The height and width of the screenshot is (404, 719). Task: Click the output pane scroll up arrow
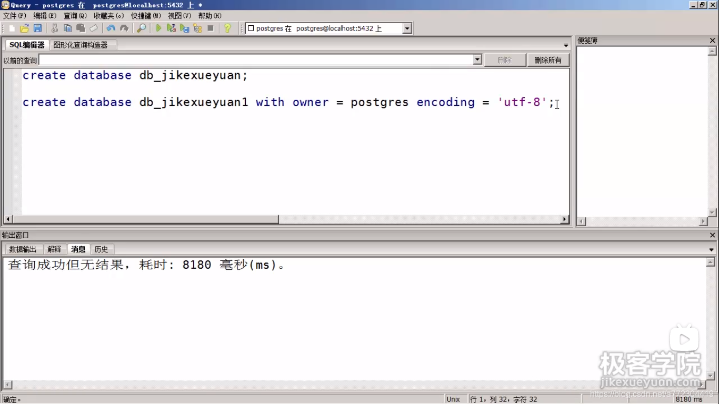point(711,262)
